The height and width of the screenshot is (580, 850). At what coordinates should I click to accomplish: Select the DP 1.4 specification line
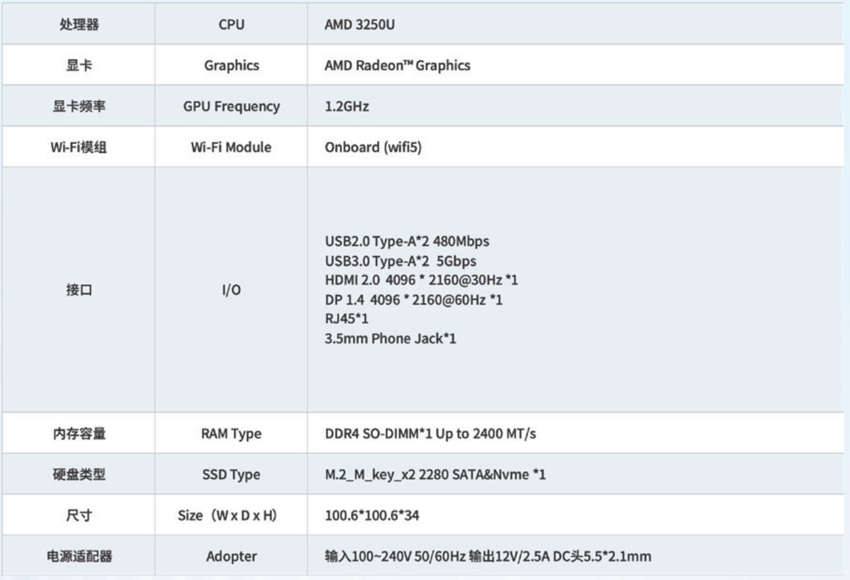414,300
